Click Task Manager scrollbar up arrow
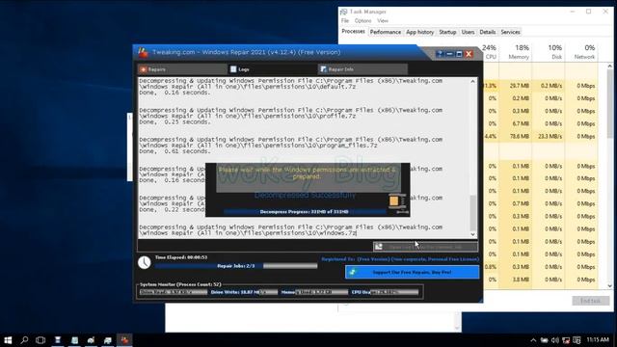The width and height of the screenshot is (617, 347). tap(610, 67)
